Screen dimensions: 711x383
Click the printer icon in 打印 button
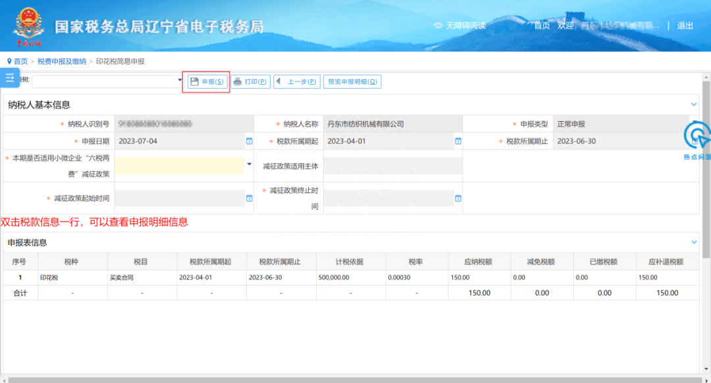tap(237, 82)
